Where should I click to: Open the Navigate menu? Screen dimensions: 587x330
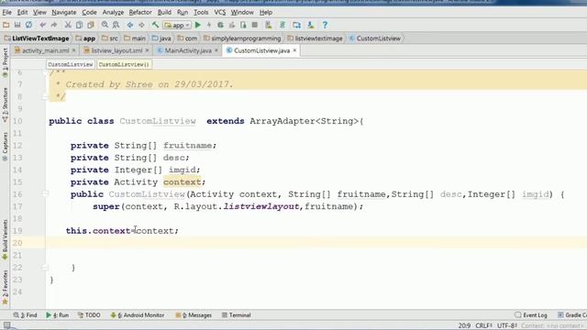point(63,12)
